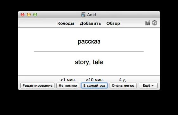Open the Колоды decks view

[66, 24]
